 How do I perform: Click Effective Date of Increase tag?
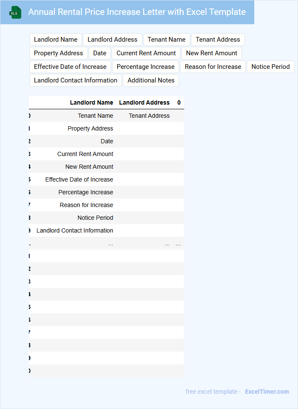70,67
